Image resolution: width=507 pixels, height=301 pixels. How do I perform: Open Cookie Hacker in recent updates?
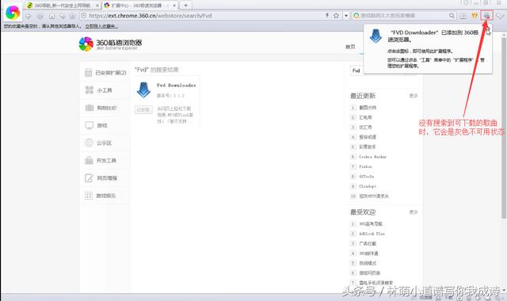(372, 157)
